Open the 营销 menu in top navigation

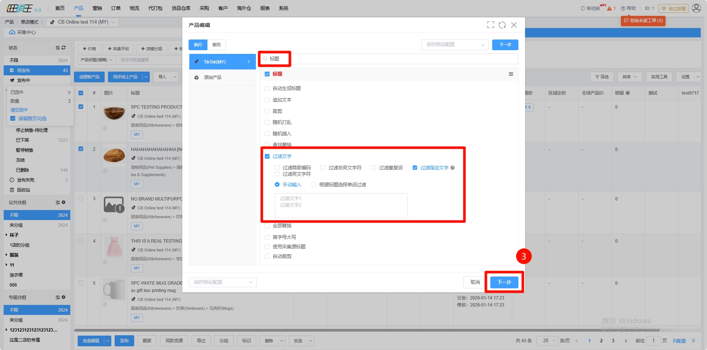tap(97, 8)
